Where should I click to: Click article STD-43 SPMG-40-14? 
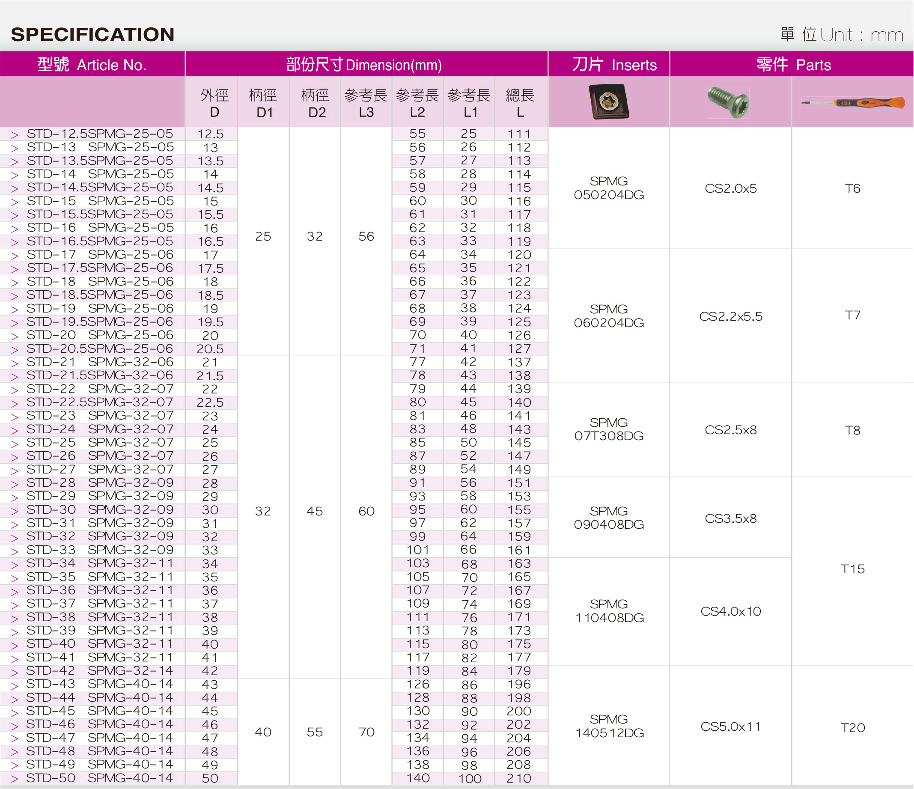click(99, 684)
